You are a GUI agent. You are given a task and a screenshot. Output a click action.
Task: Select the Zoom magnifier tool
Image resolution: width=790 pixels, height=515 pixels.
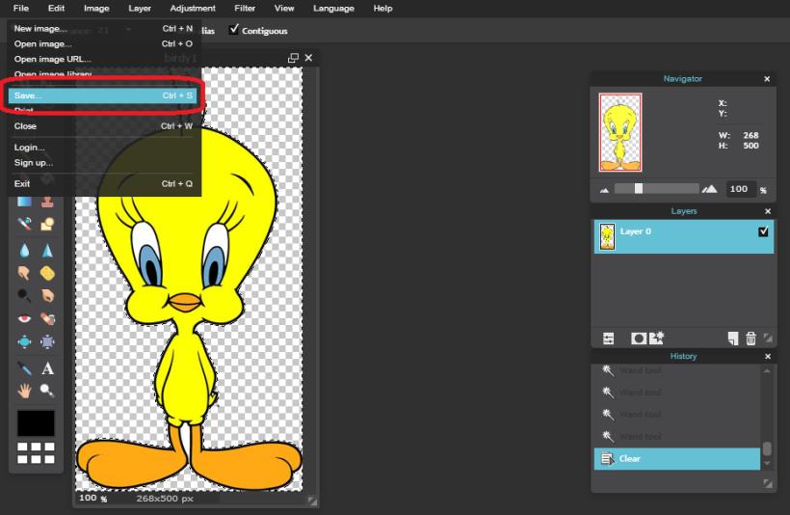click(x=47, y=391)
